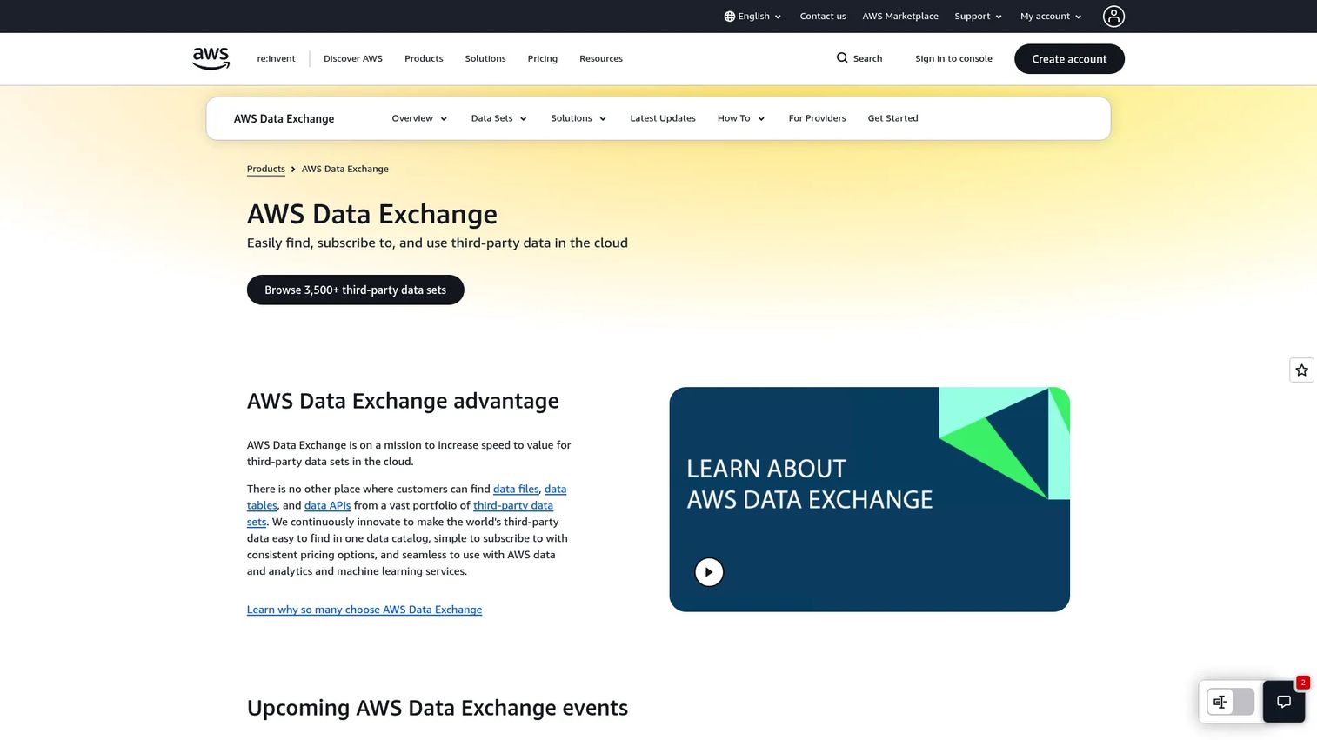This screenshot has height=740, width=1317.
Task: Click the Learn About AWS Data Exchange video thumbnail
Action: point(869,499)
